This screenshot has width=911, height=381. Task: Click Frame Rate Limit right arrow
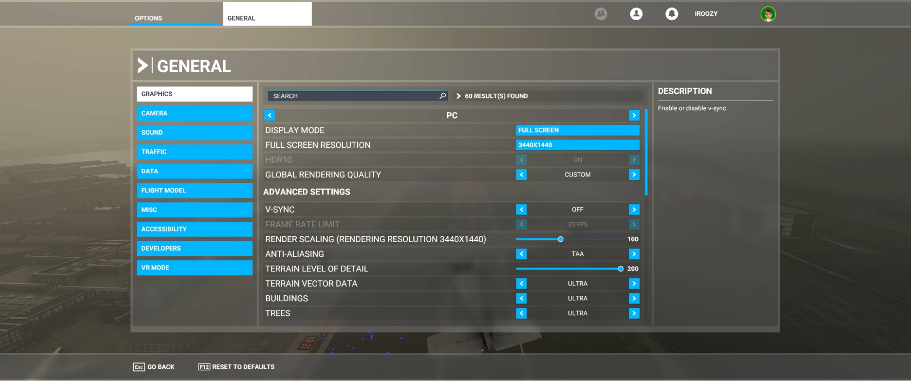pos(634,224)
